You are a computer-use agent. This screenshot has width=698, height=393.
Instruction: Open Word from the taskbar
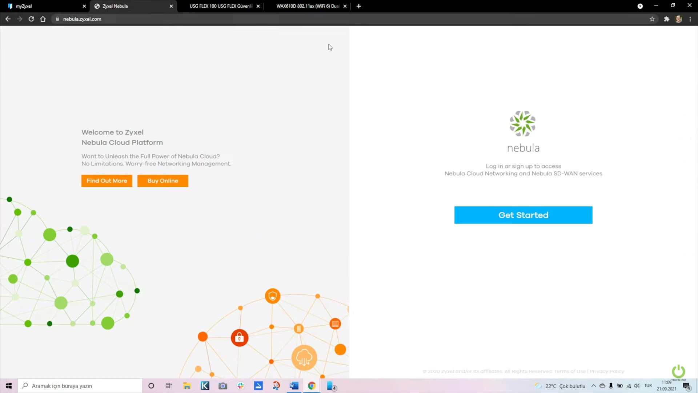294,386
